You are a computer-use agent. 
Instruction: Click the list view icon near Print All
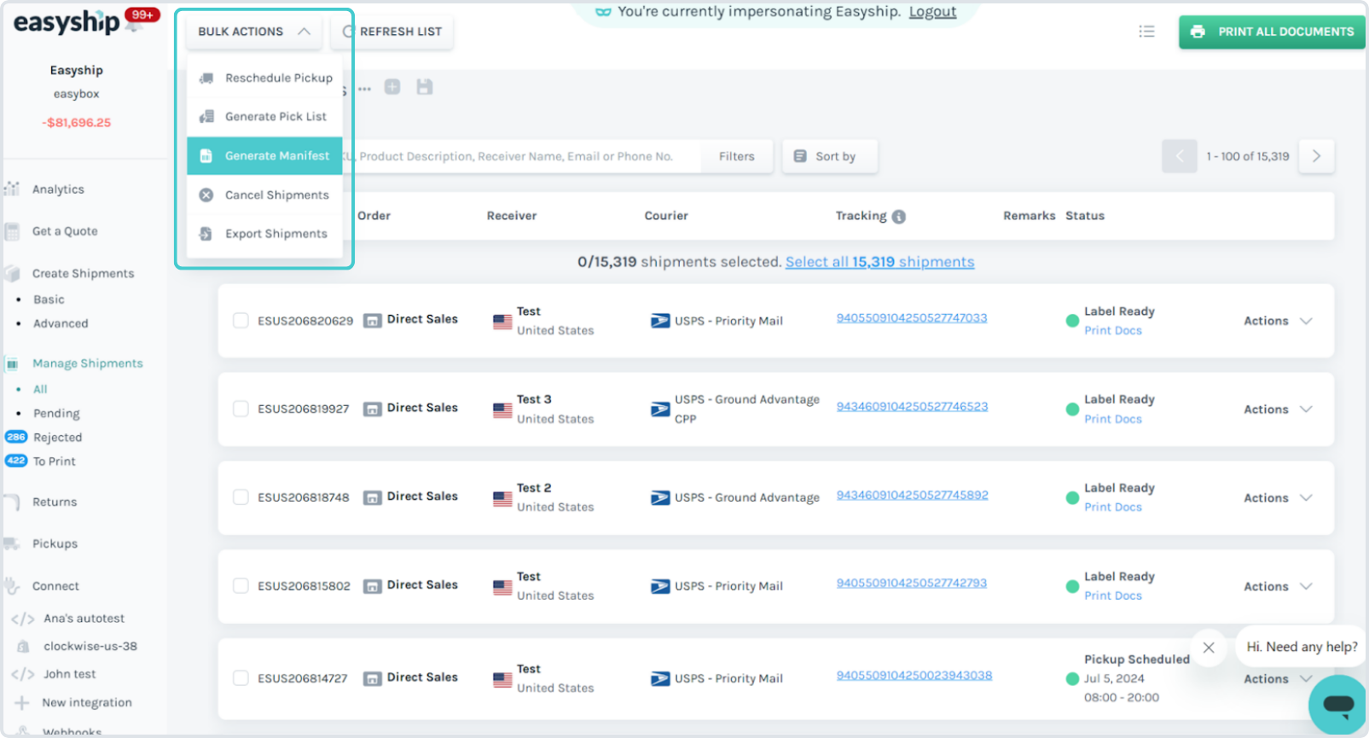click(x=1146, y=32)
